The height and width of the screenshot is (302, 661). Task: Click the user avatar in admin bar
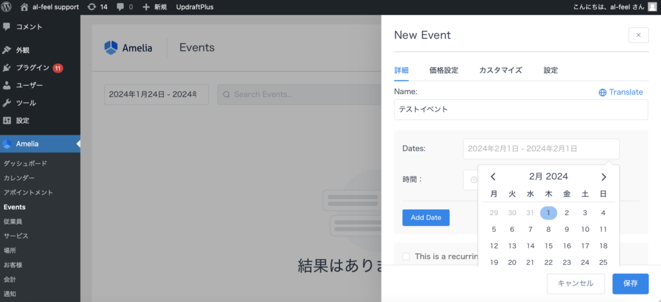653,7
